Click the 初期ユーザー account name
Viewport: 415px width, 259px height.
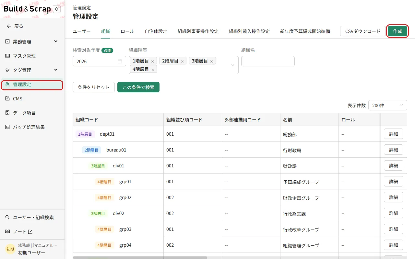pyautogui.click(x=32, y=253)
